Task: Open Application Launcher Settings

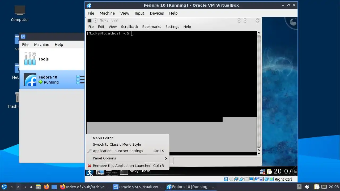Action: (x=127, y=151)
